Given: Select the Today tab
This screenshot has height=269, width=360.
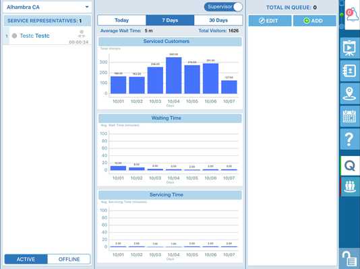Looking at the screenshot, I should click(121, 20).
